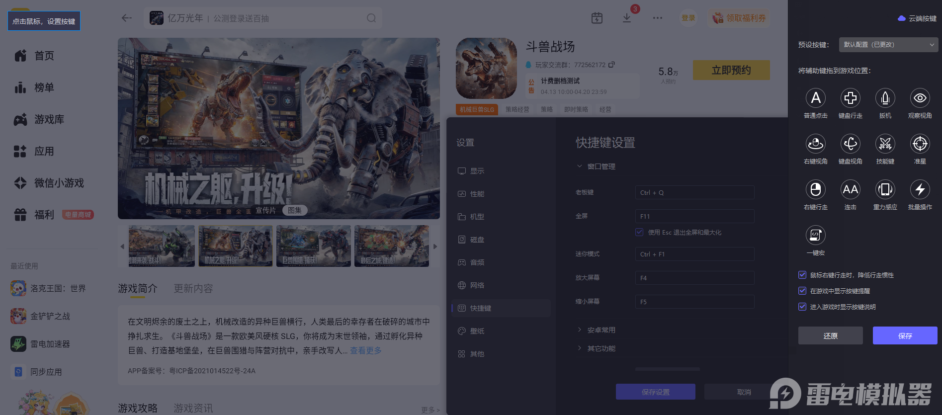Click the 洛克王国:世界 game icon
Viewport: 942px width, 415px height.
18,288
